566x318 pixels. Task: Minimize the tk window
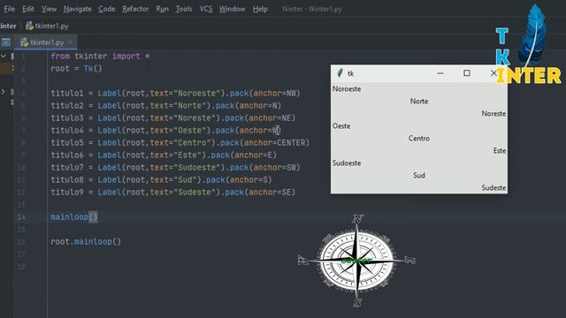pyautogui.click(x=440, y=73)
